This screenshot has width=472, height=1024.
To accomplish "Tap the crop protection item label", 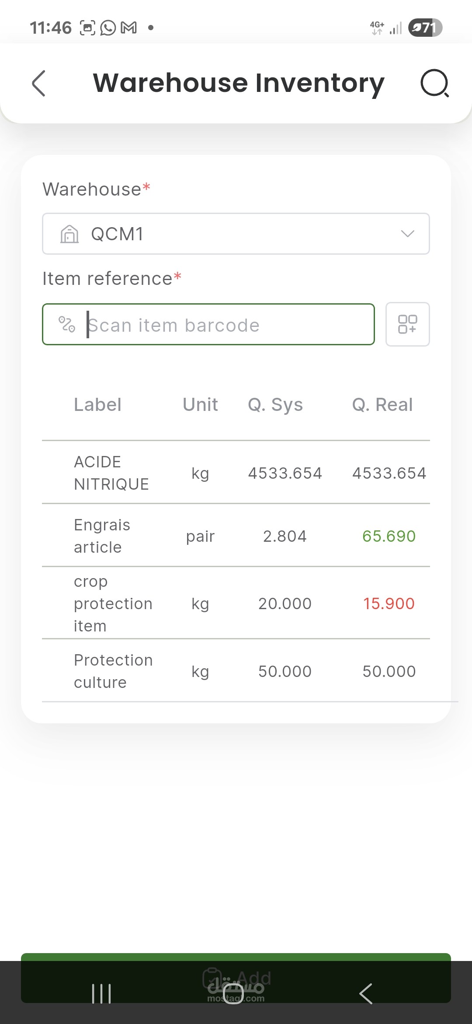I will click(x=113, y=603).
